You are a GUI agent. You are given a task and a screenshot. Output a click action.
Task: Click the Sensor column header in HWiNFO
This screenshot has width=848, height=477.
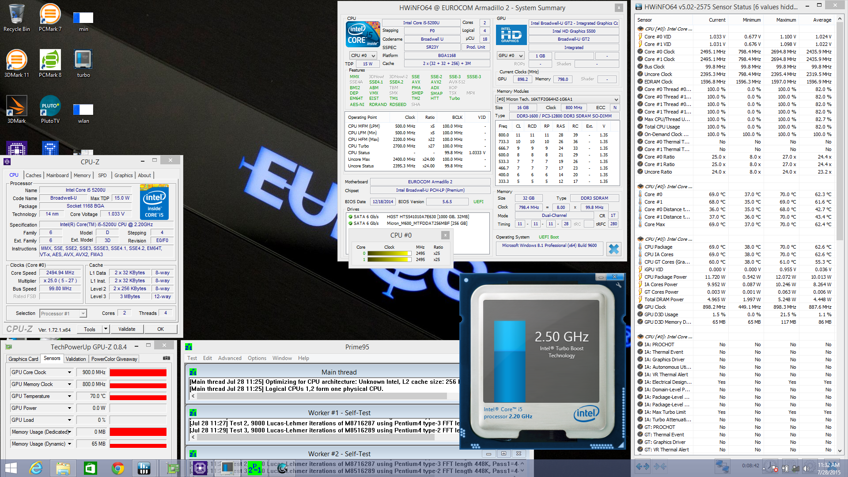coord(664,20)
